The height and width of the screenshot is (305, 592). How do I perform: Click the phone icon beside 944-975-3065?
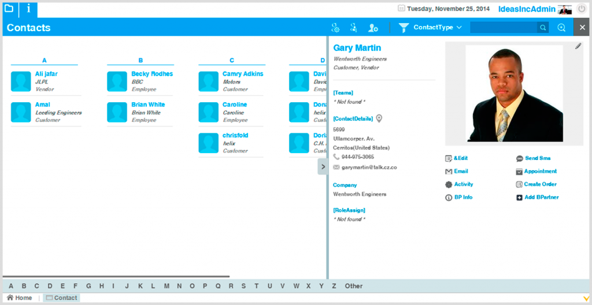[336, 157]
